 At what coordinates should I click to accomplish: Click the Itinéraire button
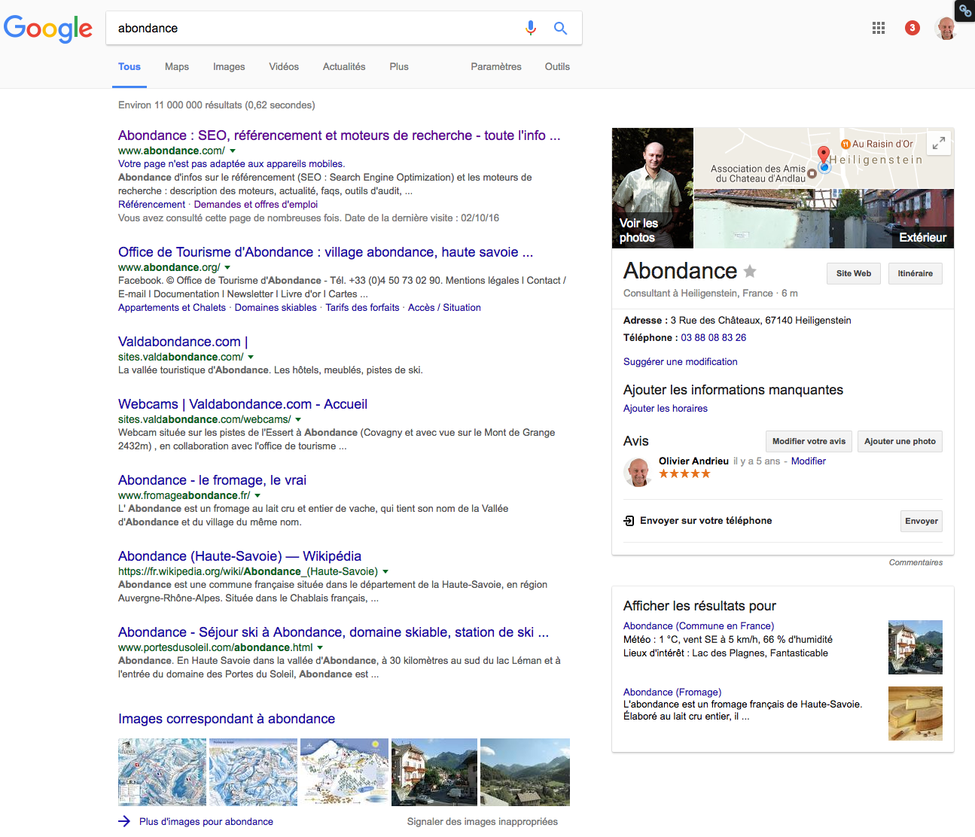916,273
